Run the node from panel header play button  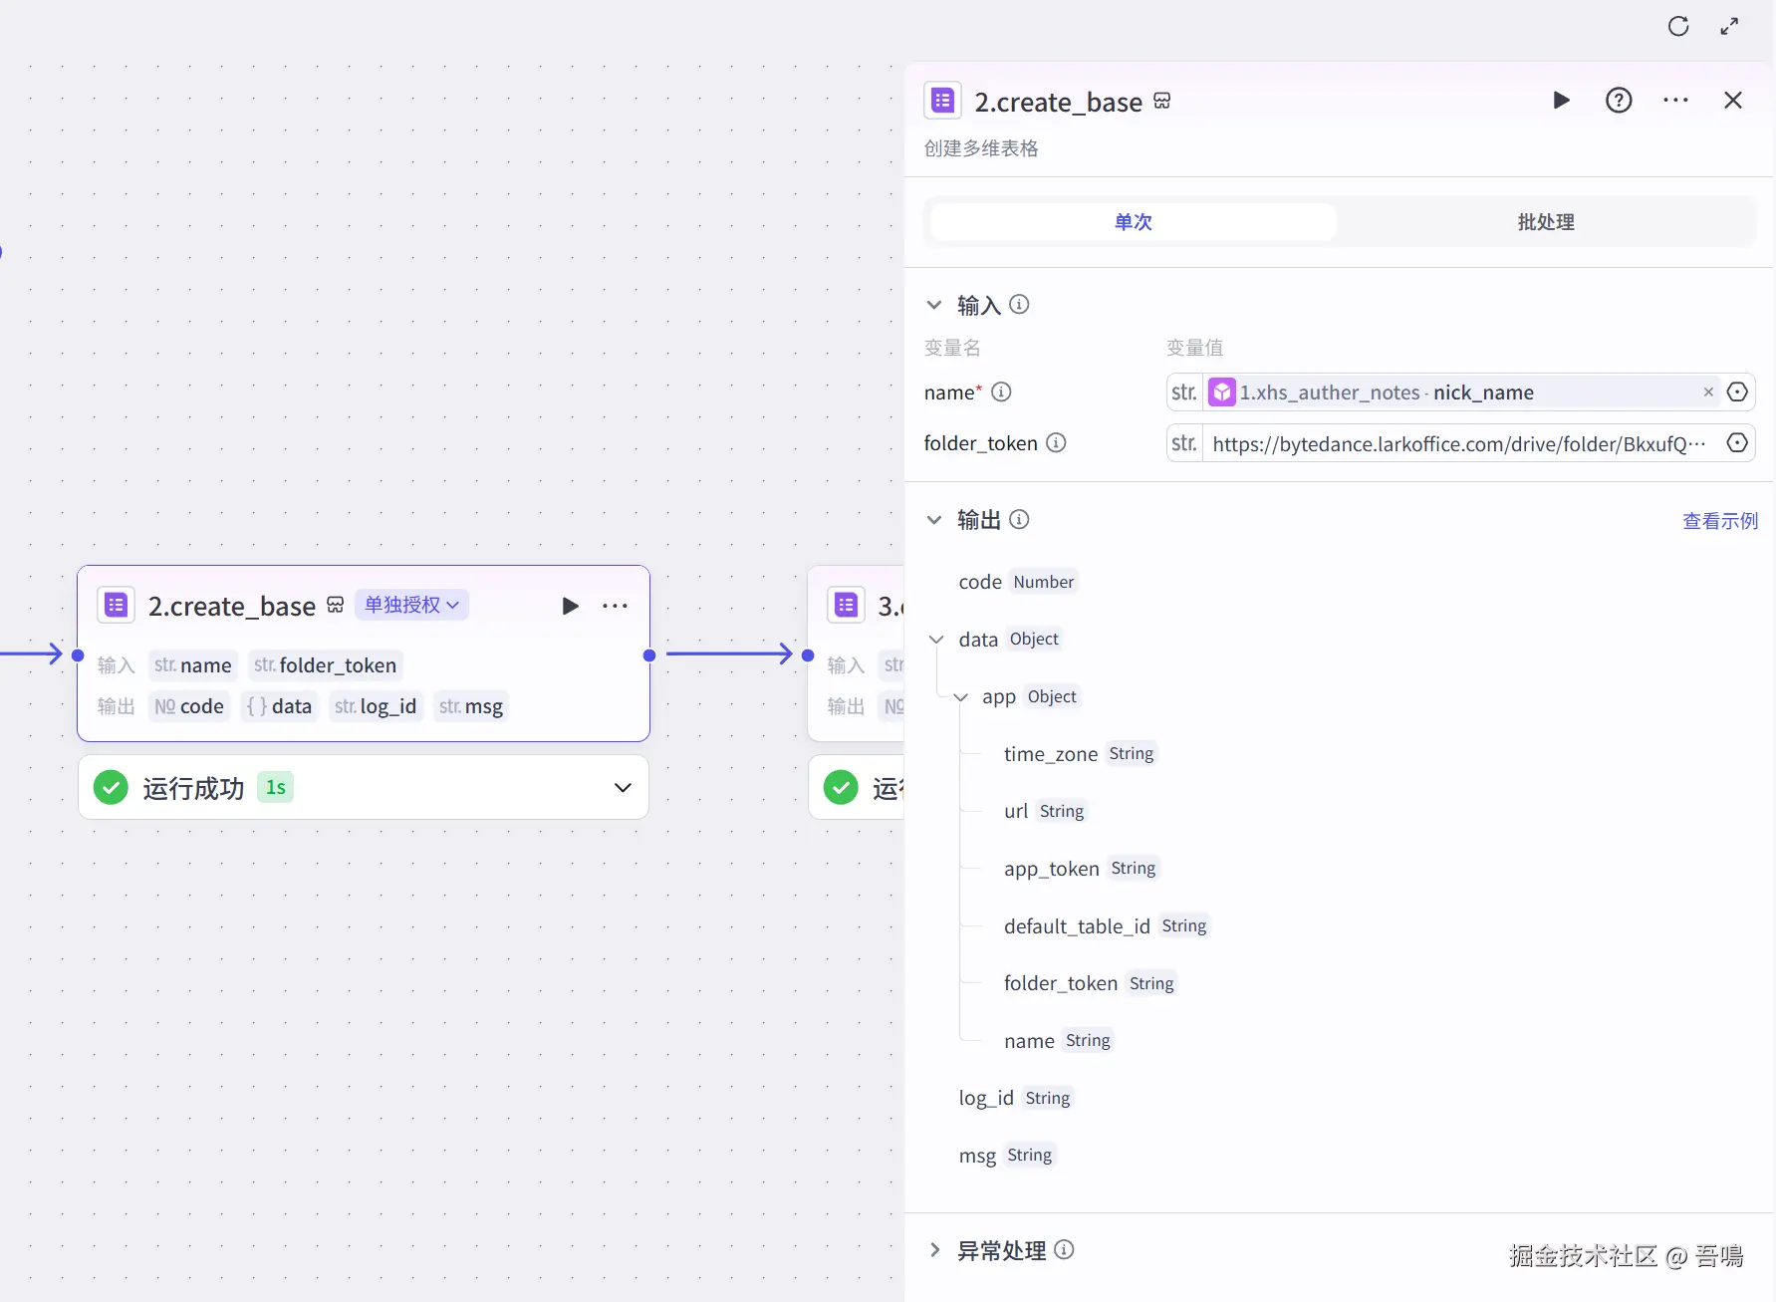click(x=1562, y=100)
